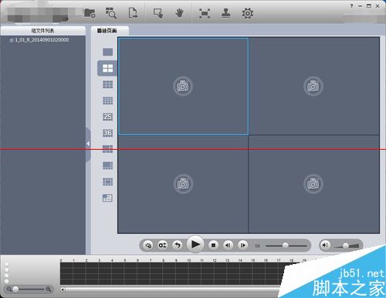Click hour 14 on the timeline ruler
Screen dimensions: 386x298
[x=240, y=260]
